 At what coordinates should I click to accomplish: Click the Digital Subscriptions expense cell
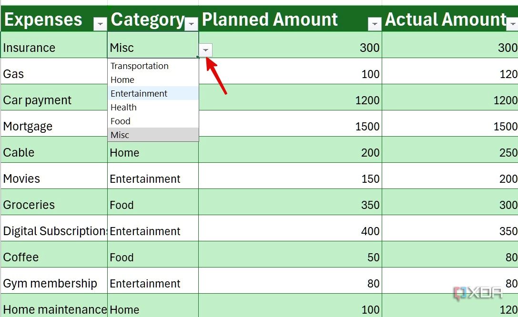[x=52, y=231]
